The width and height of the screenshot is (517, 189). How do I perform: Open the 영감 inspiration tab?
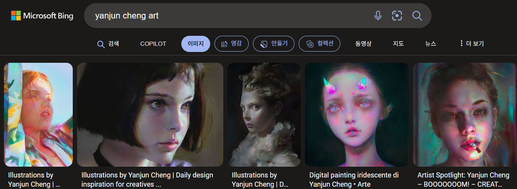[231, 43]
